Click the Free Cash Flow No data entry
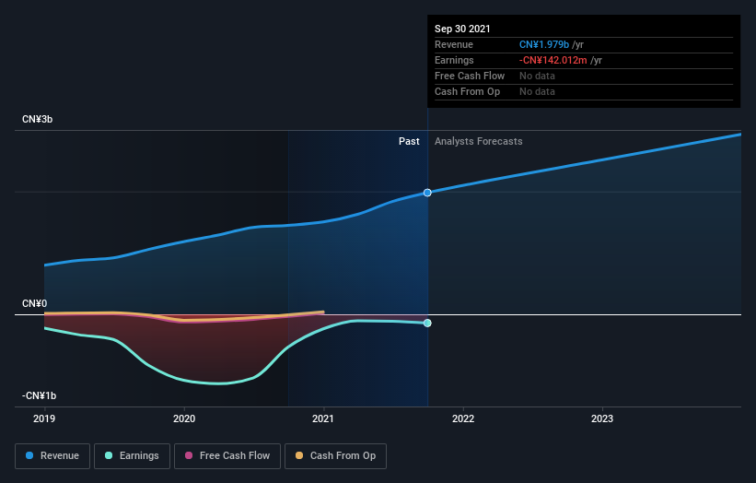Image resolution: width=756 pixels, height=483 pixels. [537, 76]
